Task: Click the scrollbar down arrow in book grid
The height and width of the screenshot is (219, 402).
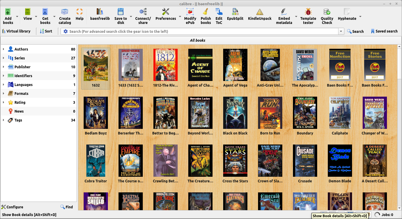Action: tap(399, 208)
